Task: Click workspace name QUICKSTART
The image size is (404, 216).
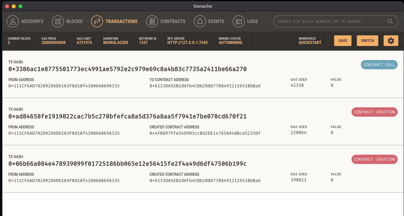Action: [310, 43]
